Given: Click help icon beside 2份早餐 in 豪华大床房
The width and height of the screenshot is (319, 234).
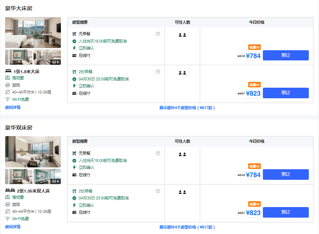Looking at the screenshot, I should tap(158, 72).
